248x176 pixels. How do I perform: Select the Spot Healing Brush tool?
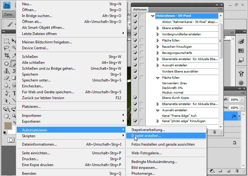click(x=6, y=64)
